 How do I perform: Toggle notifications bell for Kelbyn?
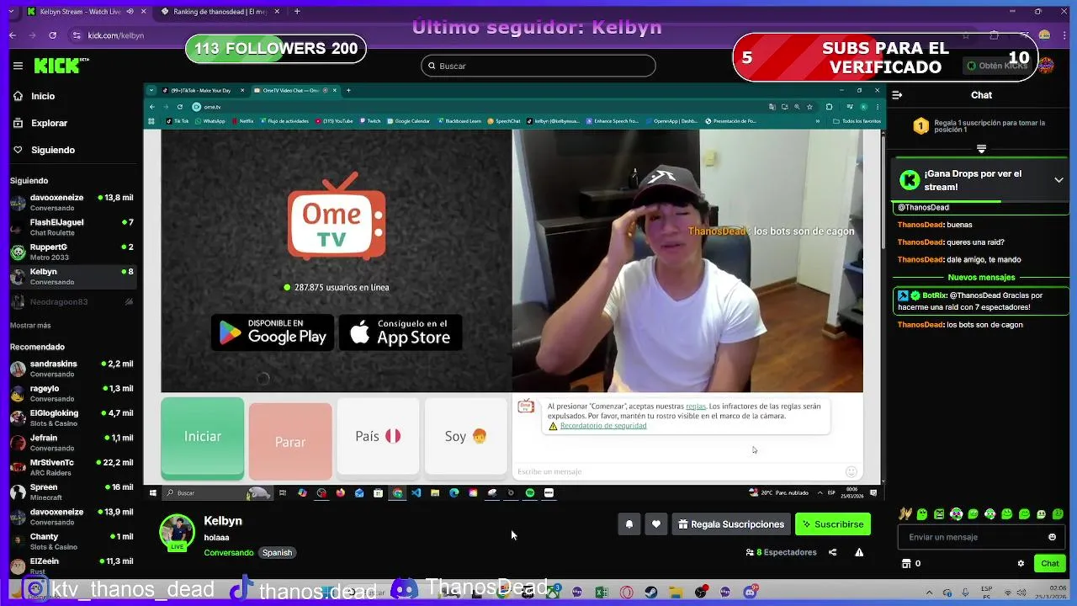(629, 524)
